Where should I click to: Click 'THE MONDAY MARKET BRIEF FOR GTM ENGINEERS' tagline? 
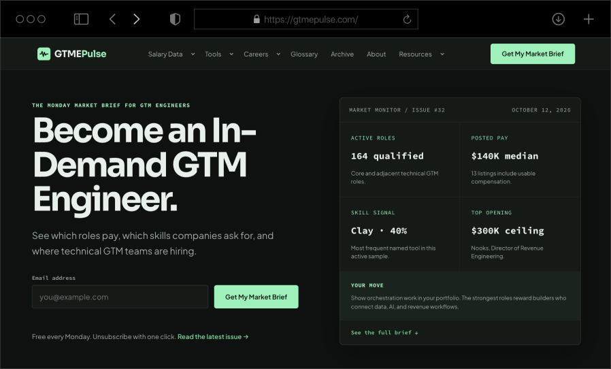111,106
